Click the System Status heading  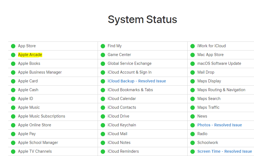[142, 19]
